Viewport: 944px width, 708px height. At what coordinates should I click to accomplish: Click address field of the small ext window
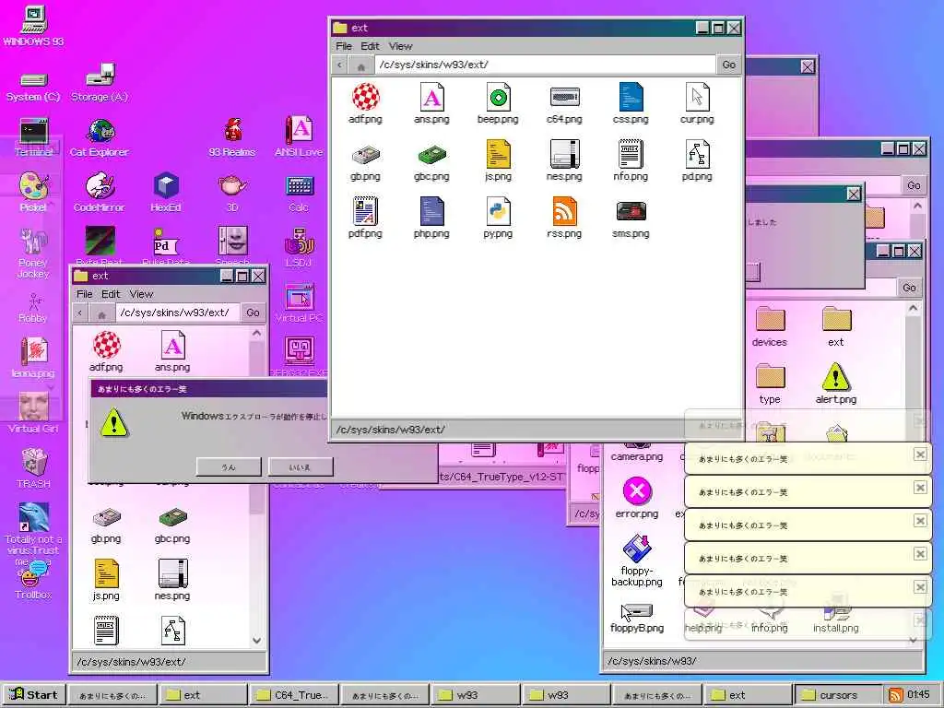tap(178, 313)
